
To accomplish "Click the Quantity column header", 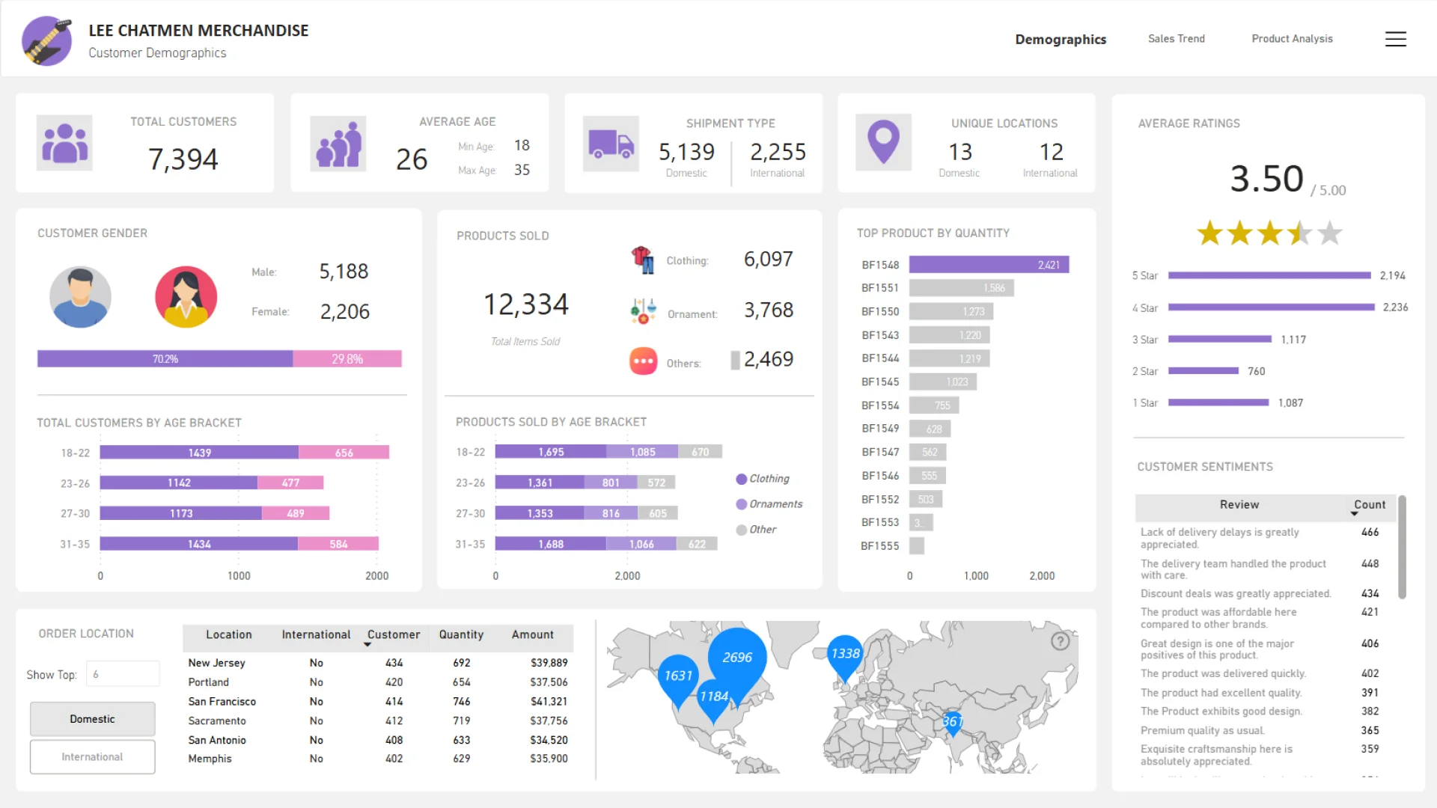I will tap(461, 635).
